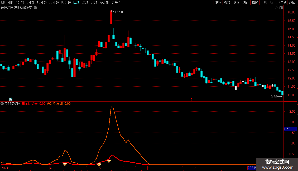Click the peak of the orange indicator line
The height and width of the screenshot is (171, 298).
coord(111,107)
